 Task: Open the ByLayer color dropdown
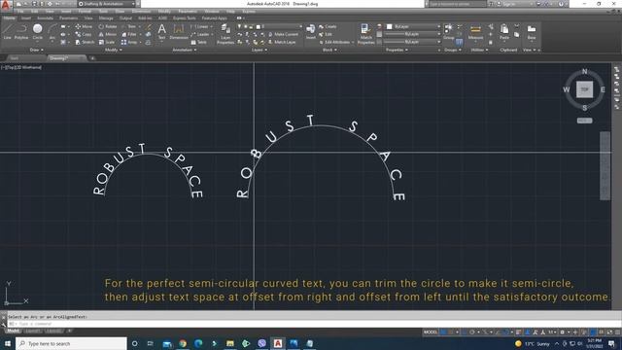413,26
